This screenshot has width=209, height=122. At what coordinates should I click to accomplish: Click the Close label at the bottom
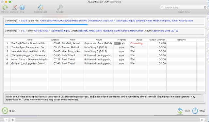[12, 111]
